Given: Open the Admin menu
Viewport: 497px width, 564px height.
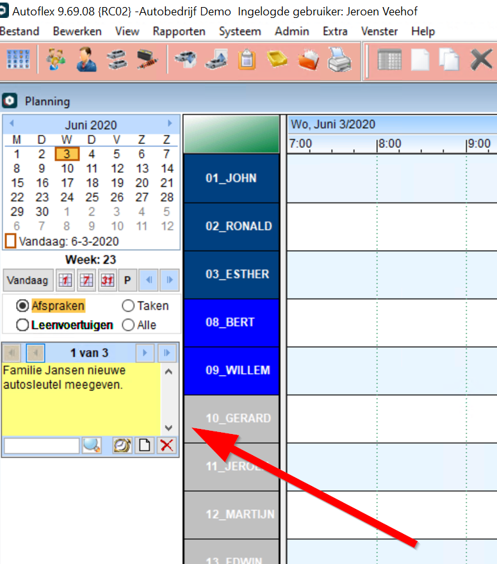Looking at the screenshot, I should [x=292, y=31].
